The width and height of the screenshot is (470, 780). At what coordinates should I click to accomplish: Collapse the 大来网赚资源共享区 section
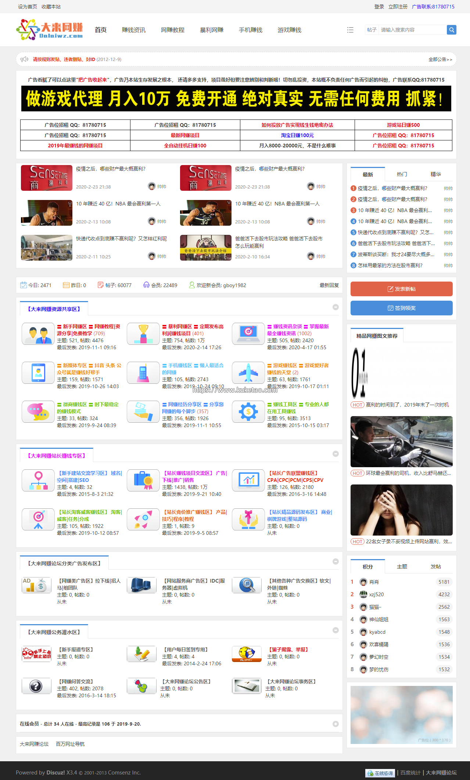(336, 307)
